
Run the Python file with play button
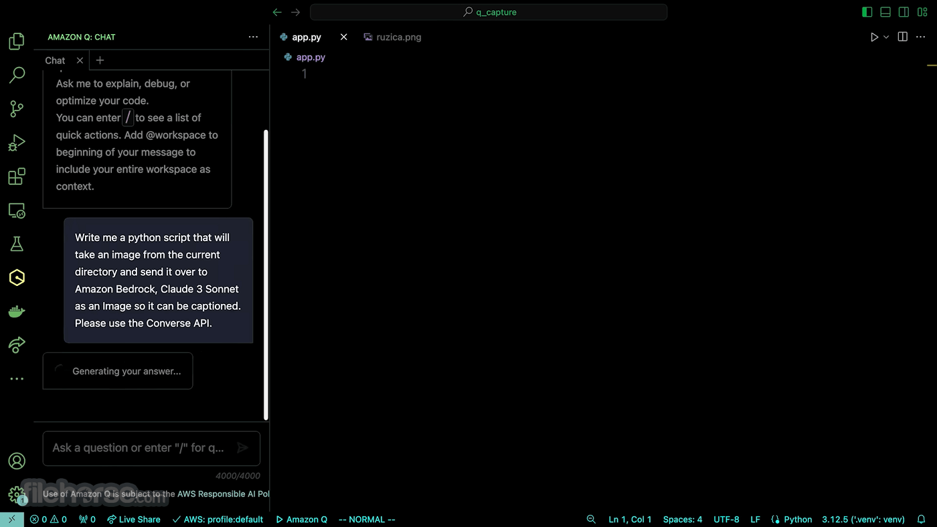tap(874, 37)
